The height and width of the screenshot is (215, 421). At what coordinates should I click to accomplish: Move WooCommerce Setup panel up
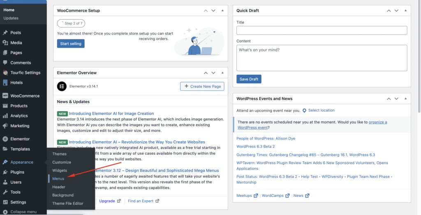pos(206,11)
